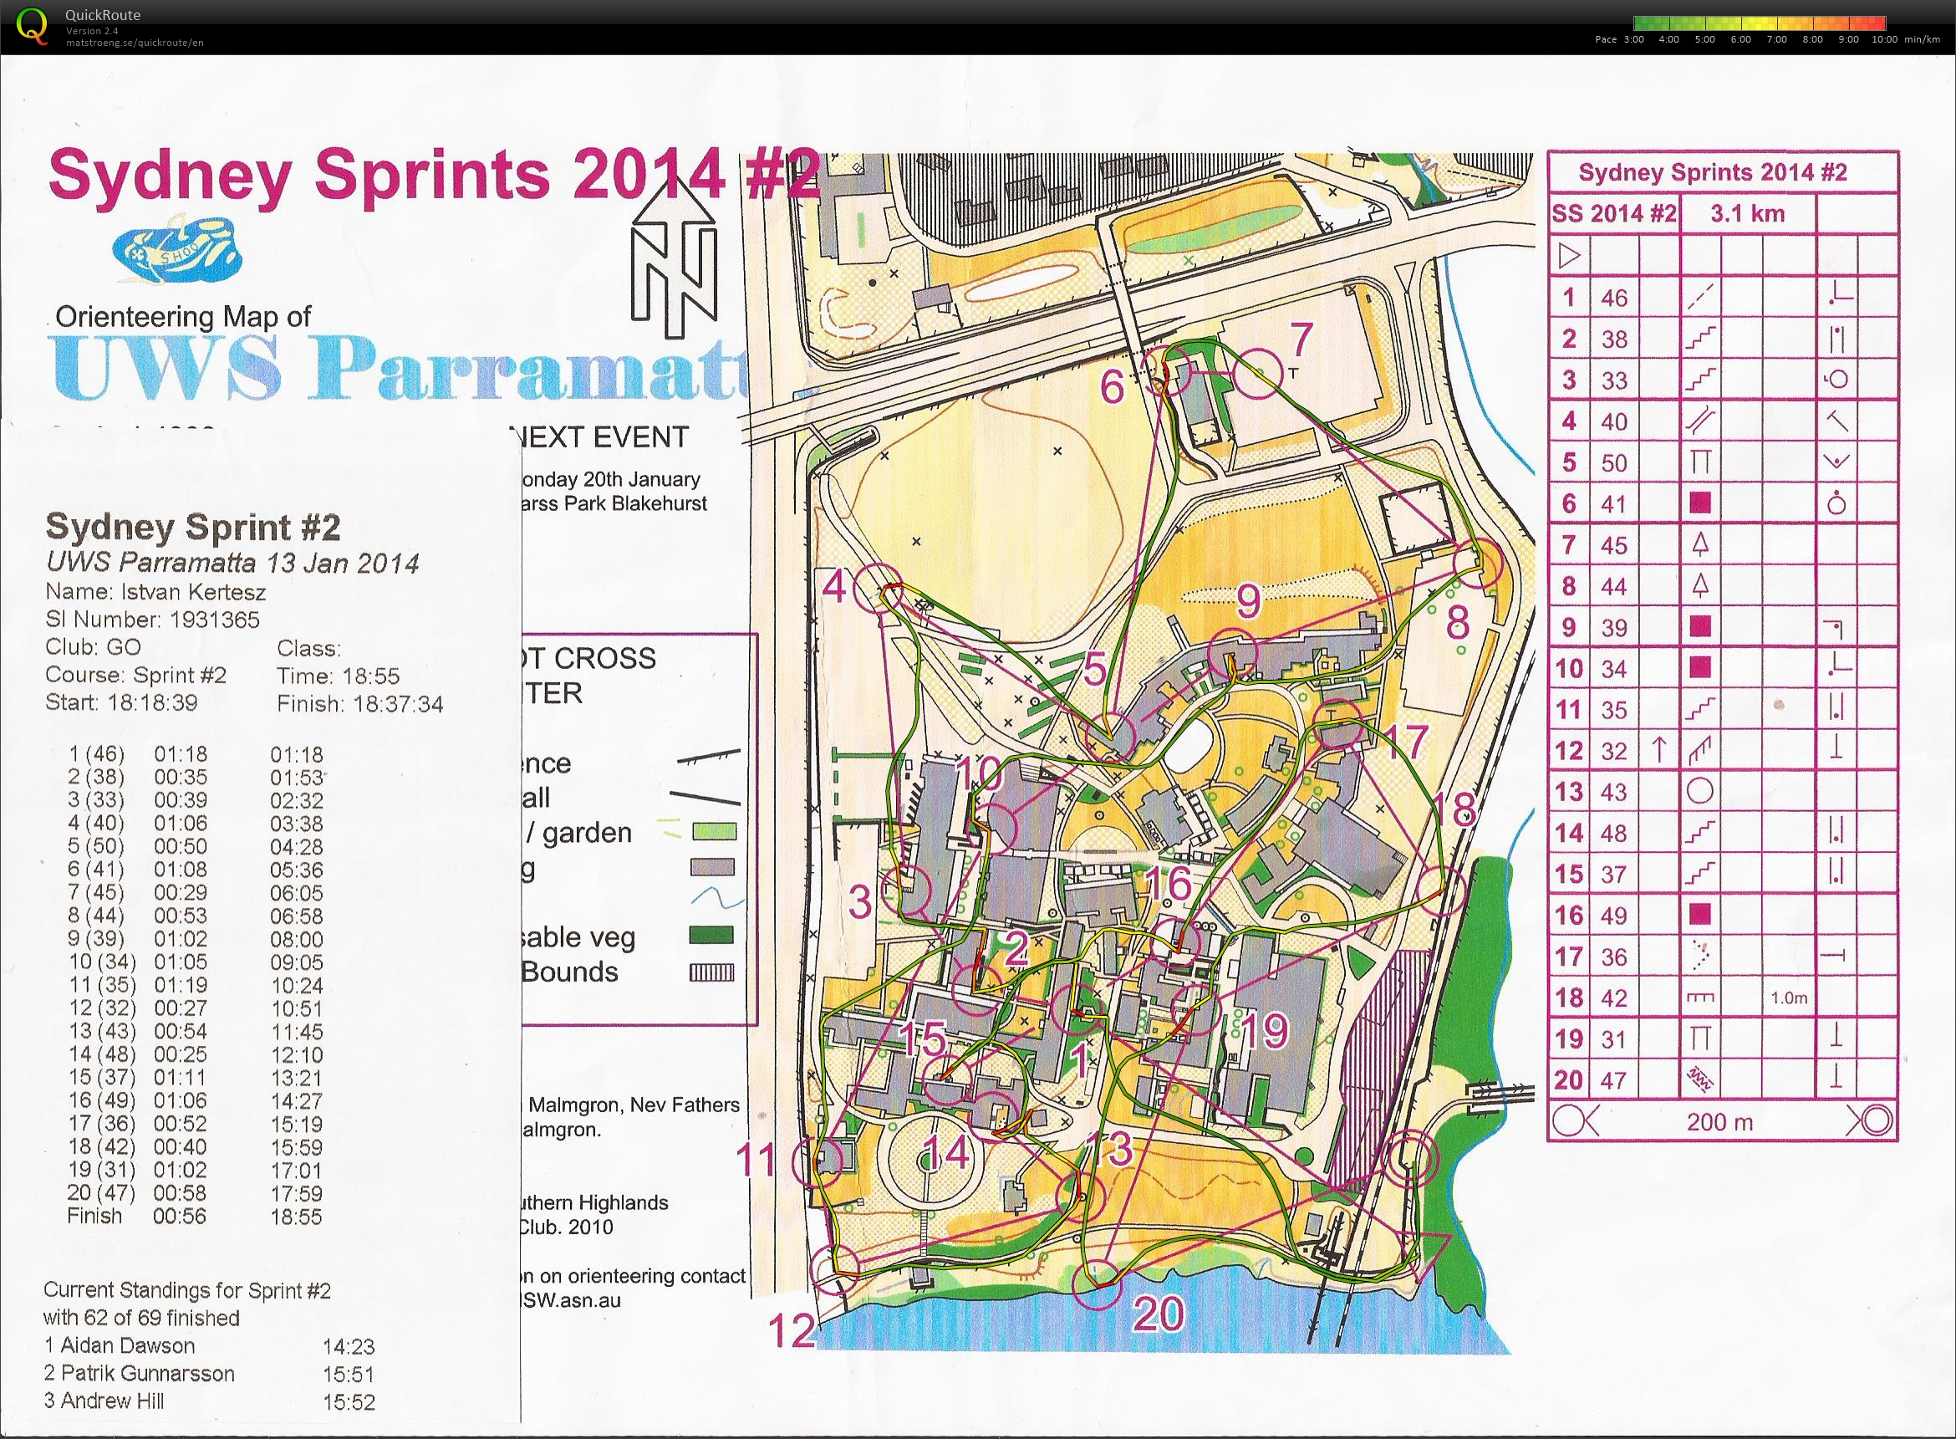Click the 'Sydney Sprint #2' results heading

pos(193,527)
